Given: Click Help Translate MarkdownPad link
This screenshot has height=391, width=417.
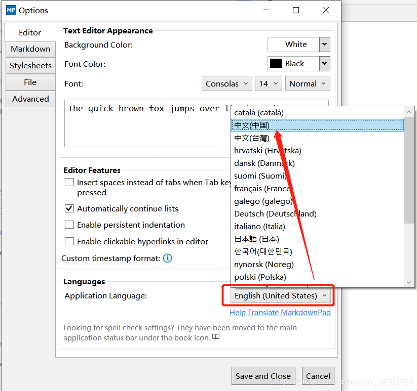Looking at the screenshot, I should 280,313.
